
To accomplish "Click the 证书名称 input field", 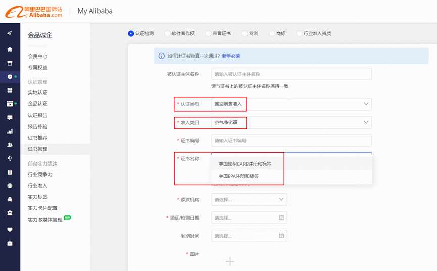I will 291,155.
